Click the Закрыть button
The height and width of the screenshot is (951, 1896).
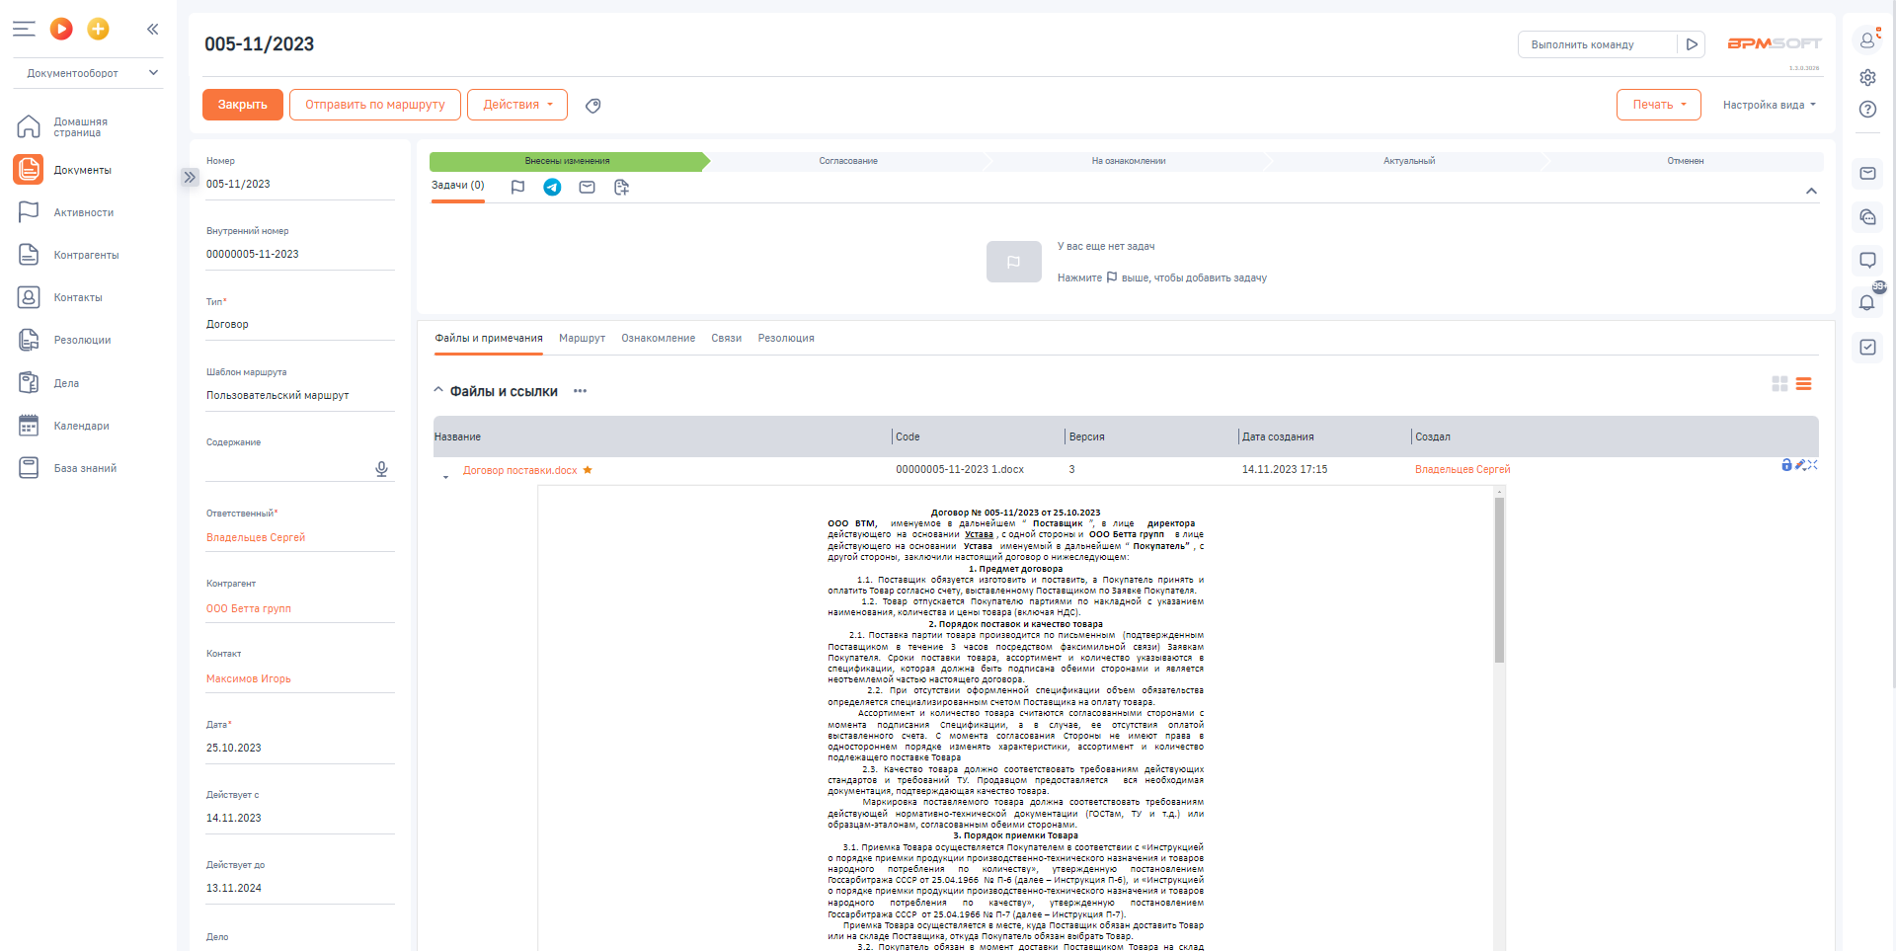(x=242, y=105)
